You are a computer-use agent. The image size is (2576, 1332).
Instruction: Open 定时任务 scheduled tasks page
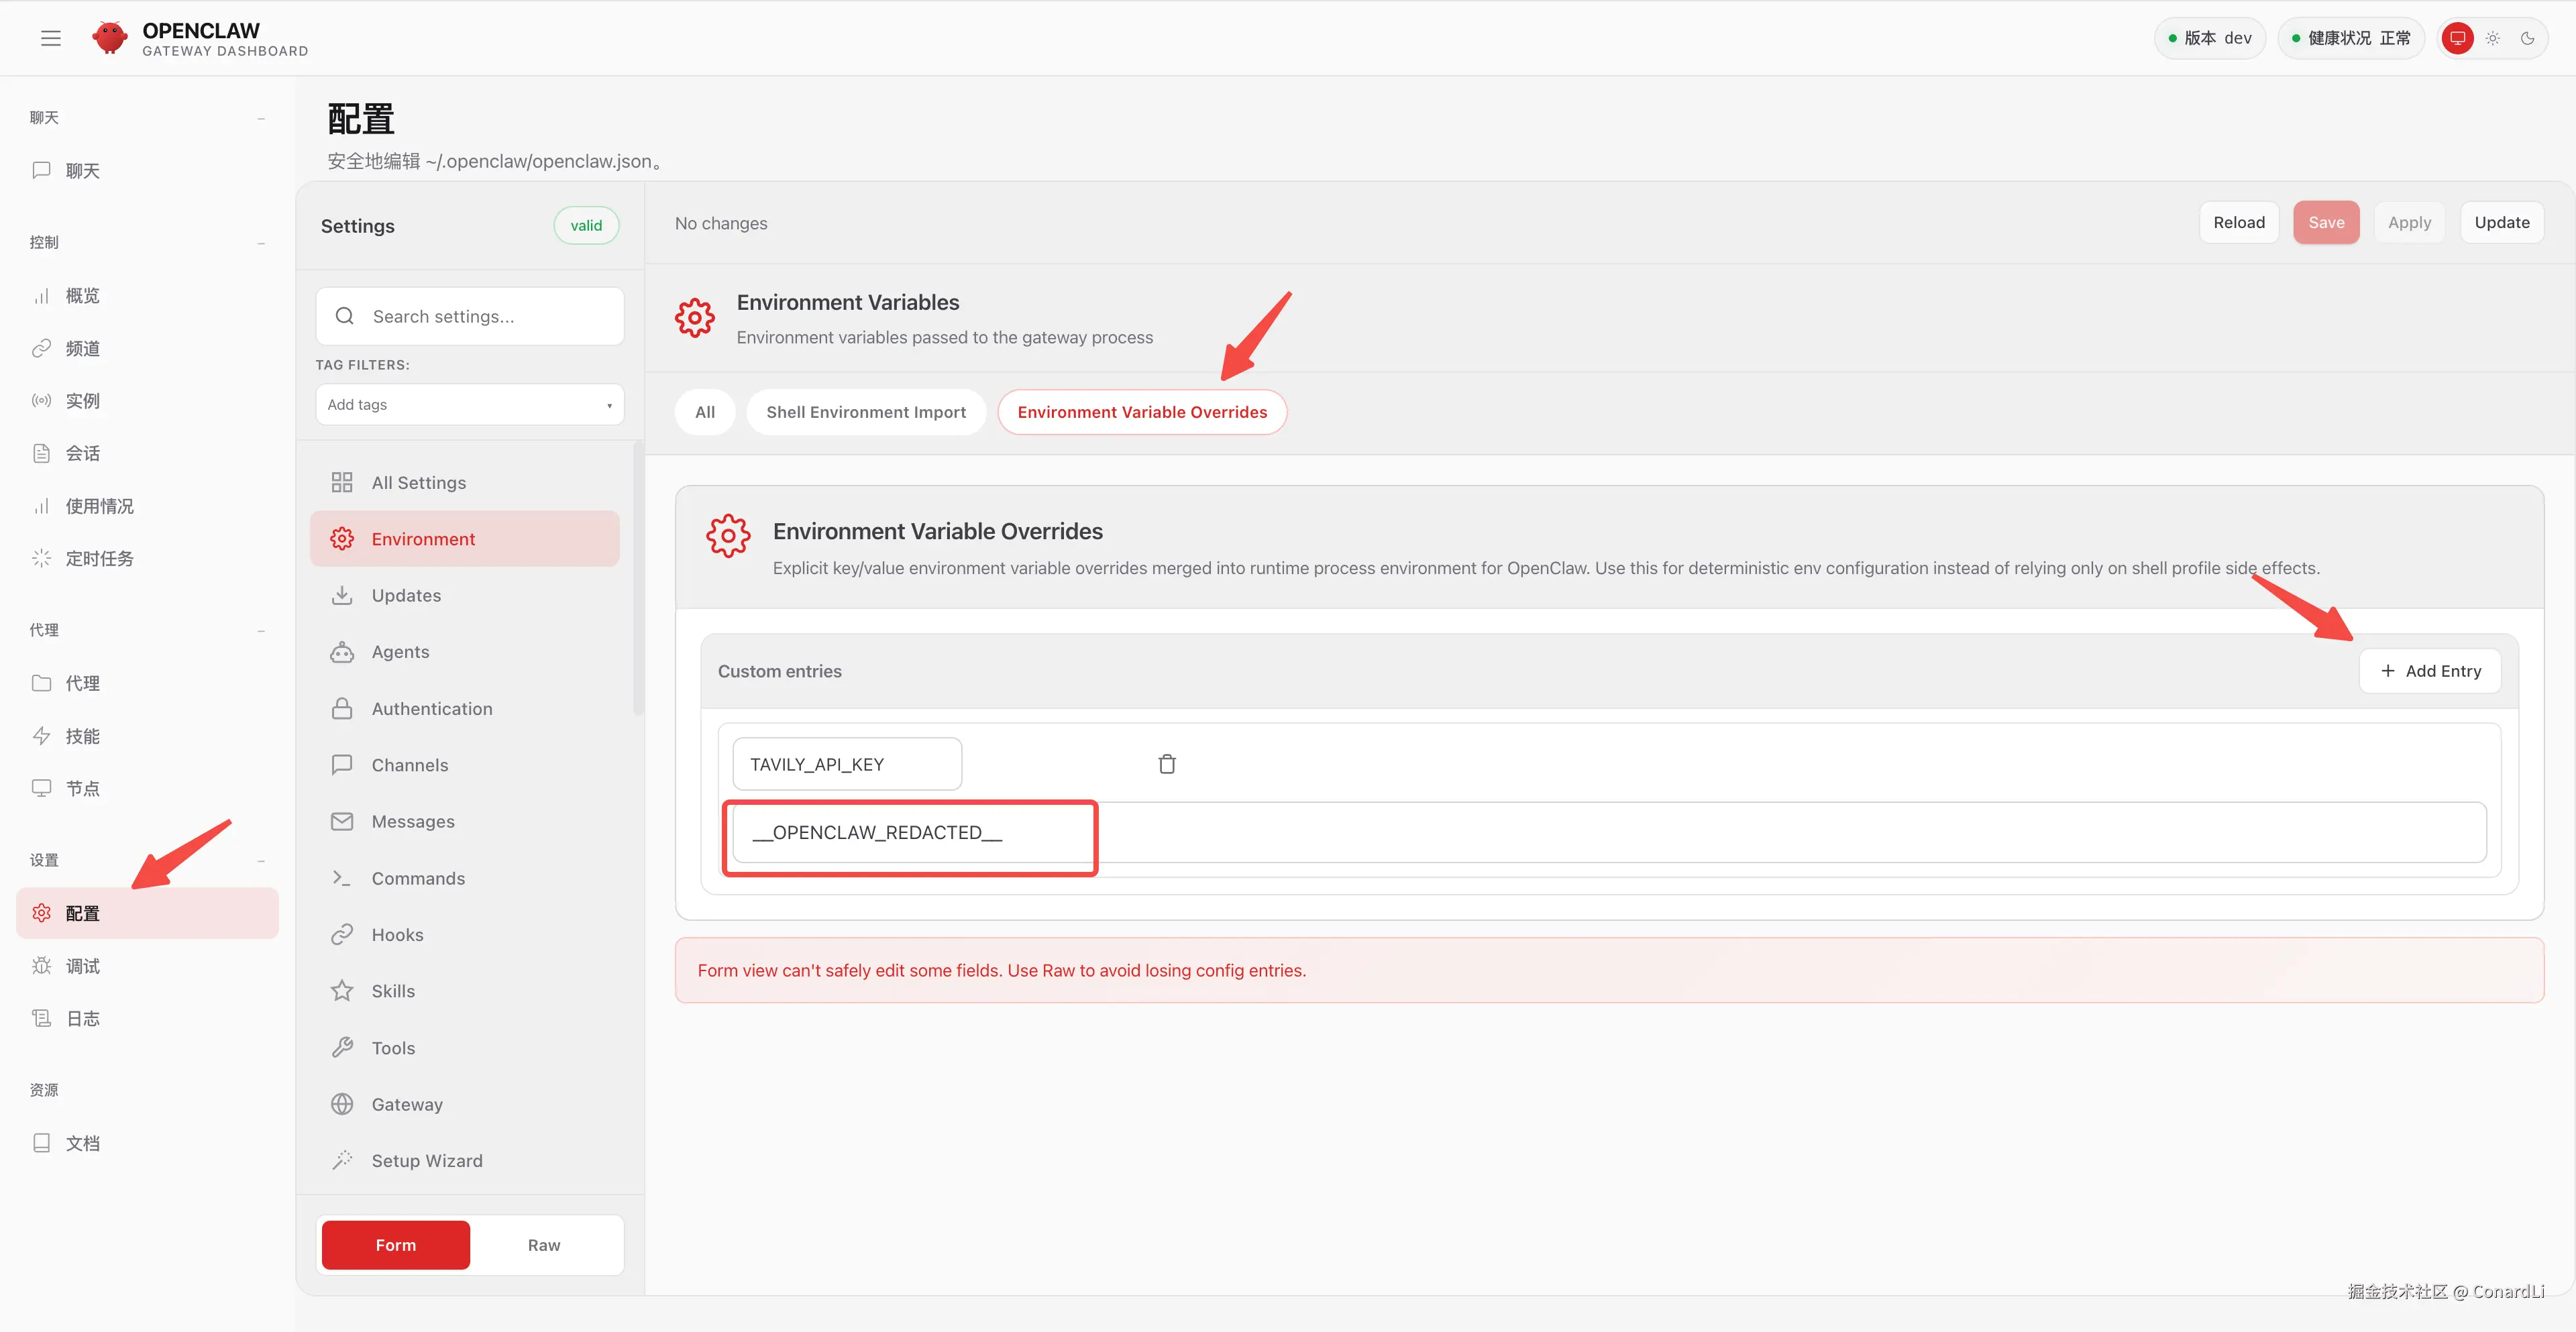(99, 558)
